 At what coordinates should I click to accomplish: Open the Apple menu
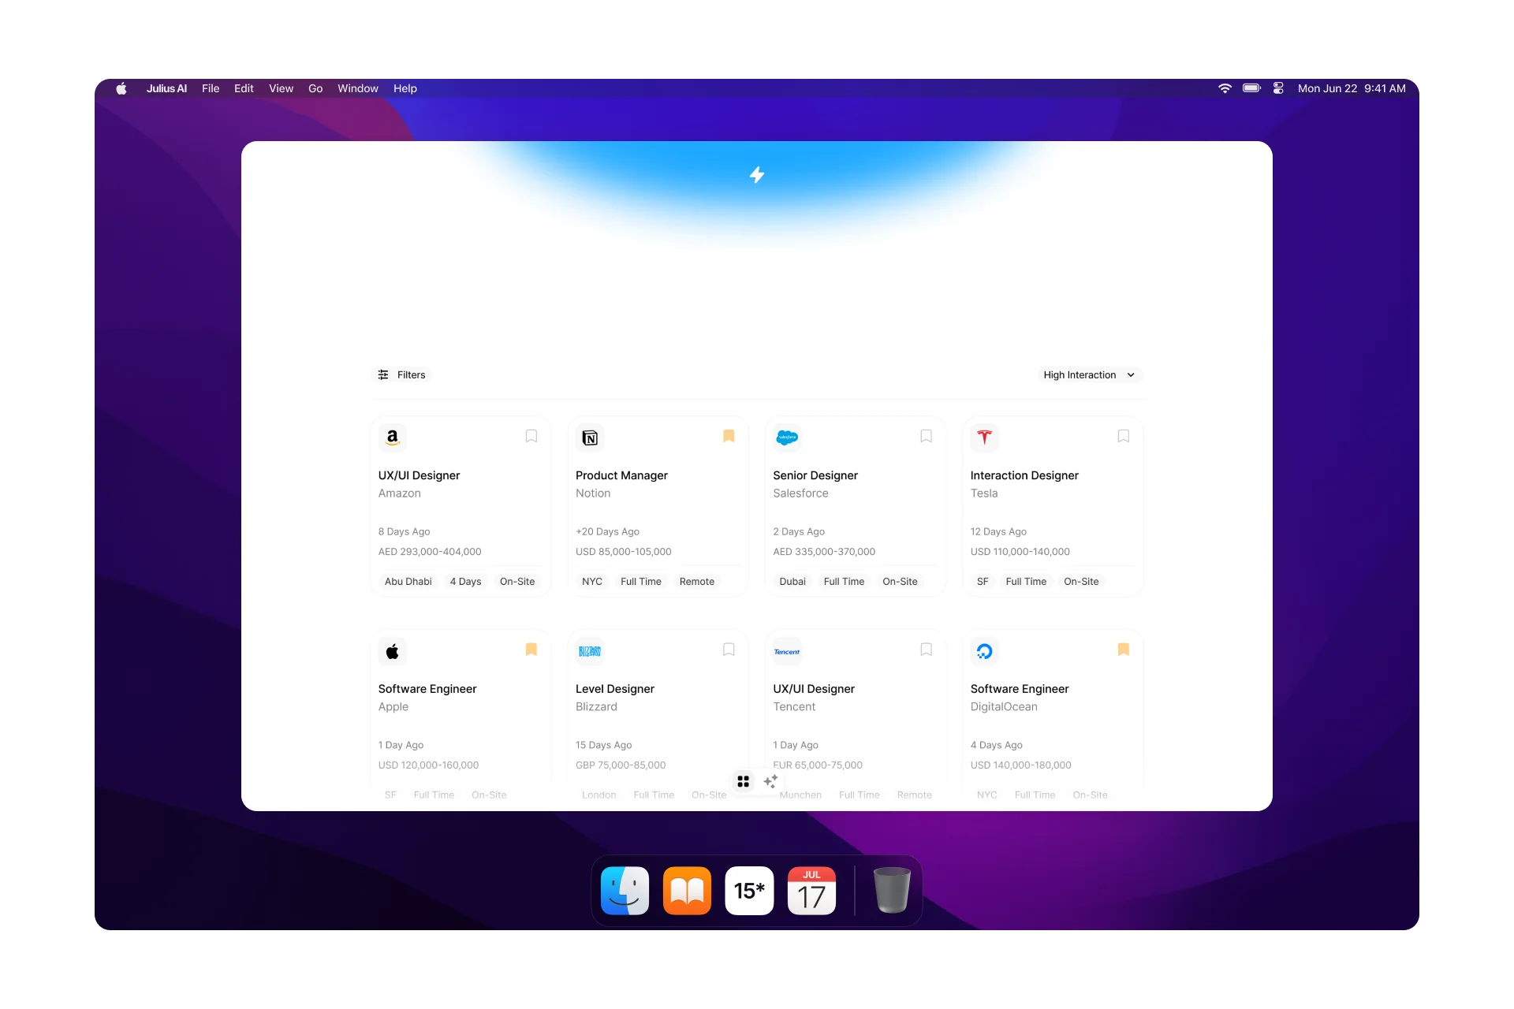click(x=121, y=88)
